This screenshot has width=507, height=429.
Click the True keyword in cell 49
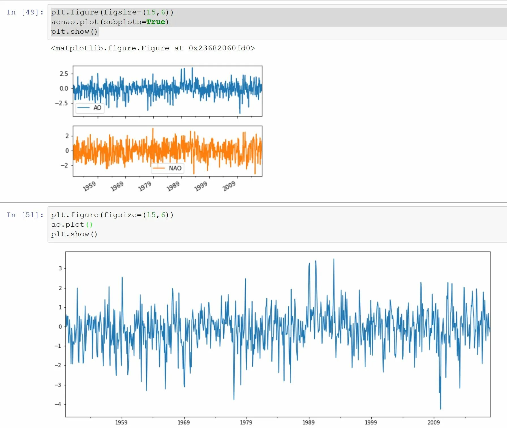[156, 22]
